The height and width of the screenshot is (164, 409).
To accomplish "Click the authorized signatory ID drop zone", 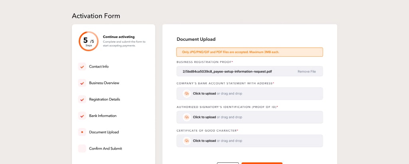I will (x=250, y=117).
